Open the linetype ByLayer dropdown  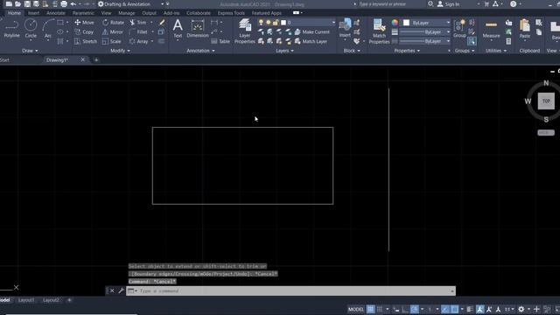(425, 41)
